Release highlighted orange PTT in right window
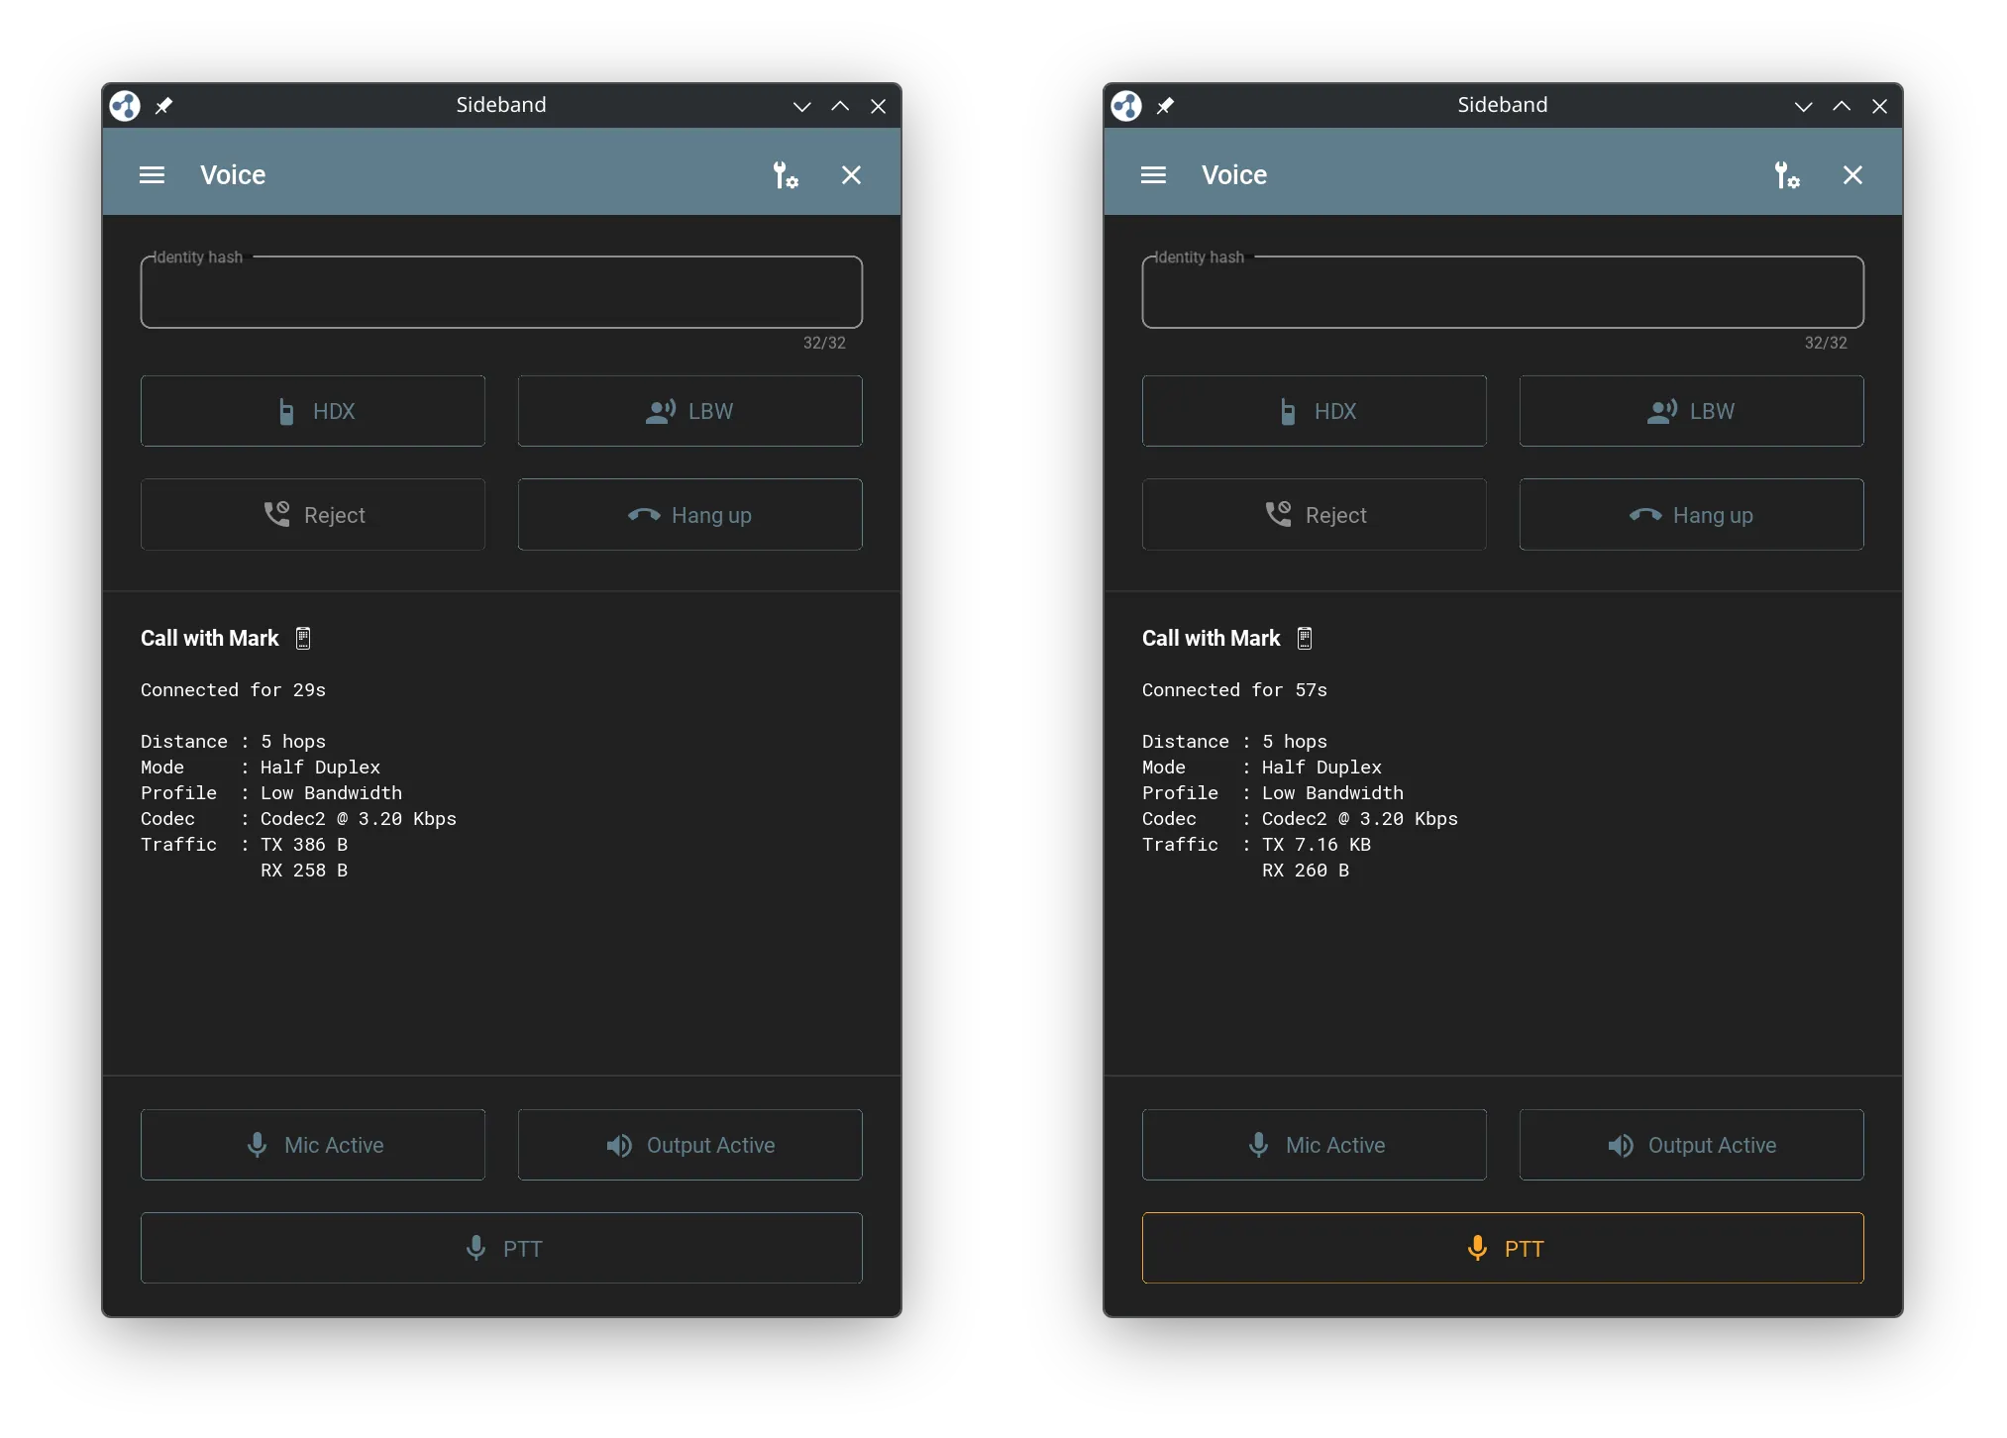This screenshot has height=1438, width=2007. 1503,1248
